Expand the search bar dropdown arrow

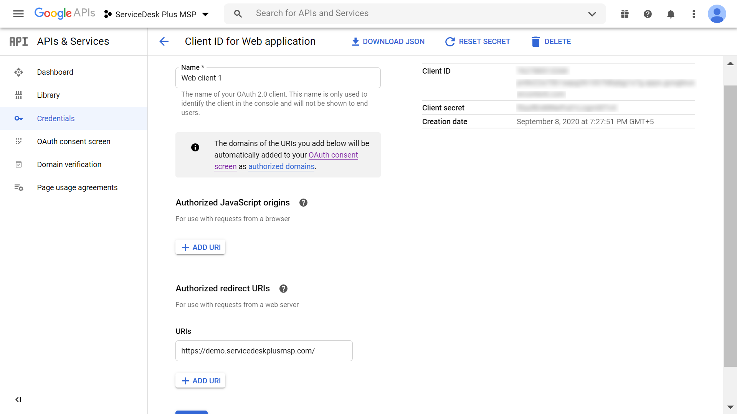[x=592, y=14]
